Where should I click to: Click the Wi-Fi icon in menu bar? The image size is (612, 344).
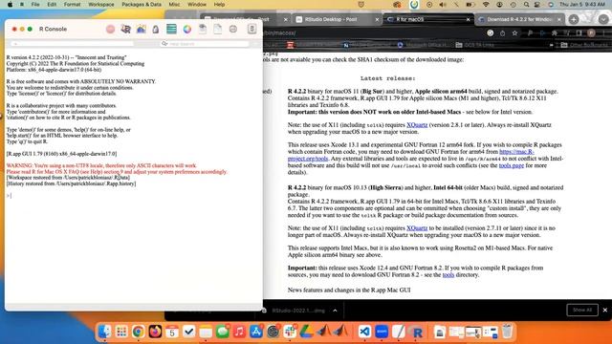pyautogui.click(x=486, y=4)
